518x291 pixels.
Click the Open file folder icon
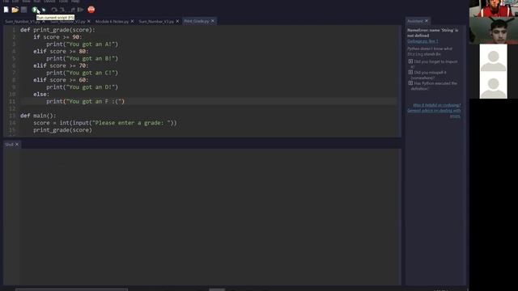pos(15,10)
